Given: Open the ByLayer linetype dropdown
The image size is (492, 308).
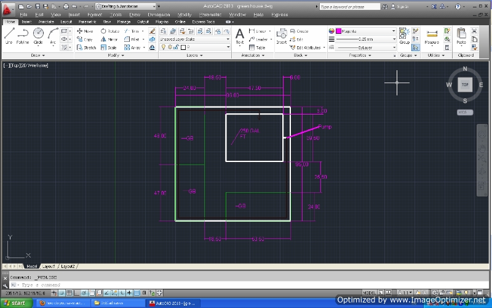Looking at the screenshot, I should (x=365, y=47).
